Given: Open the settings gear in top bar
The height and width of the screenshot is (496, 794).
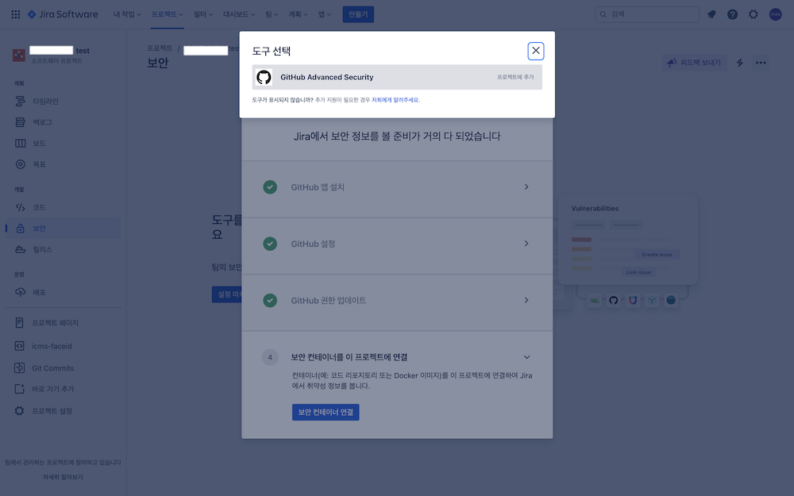Looking at the screenshot, I should click(754, 14).
